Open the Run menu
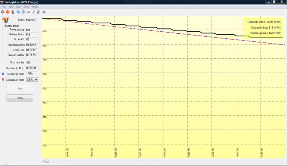The width and height of the screenshot is (287, 166). pyautogui.click(x=18, y=7)
